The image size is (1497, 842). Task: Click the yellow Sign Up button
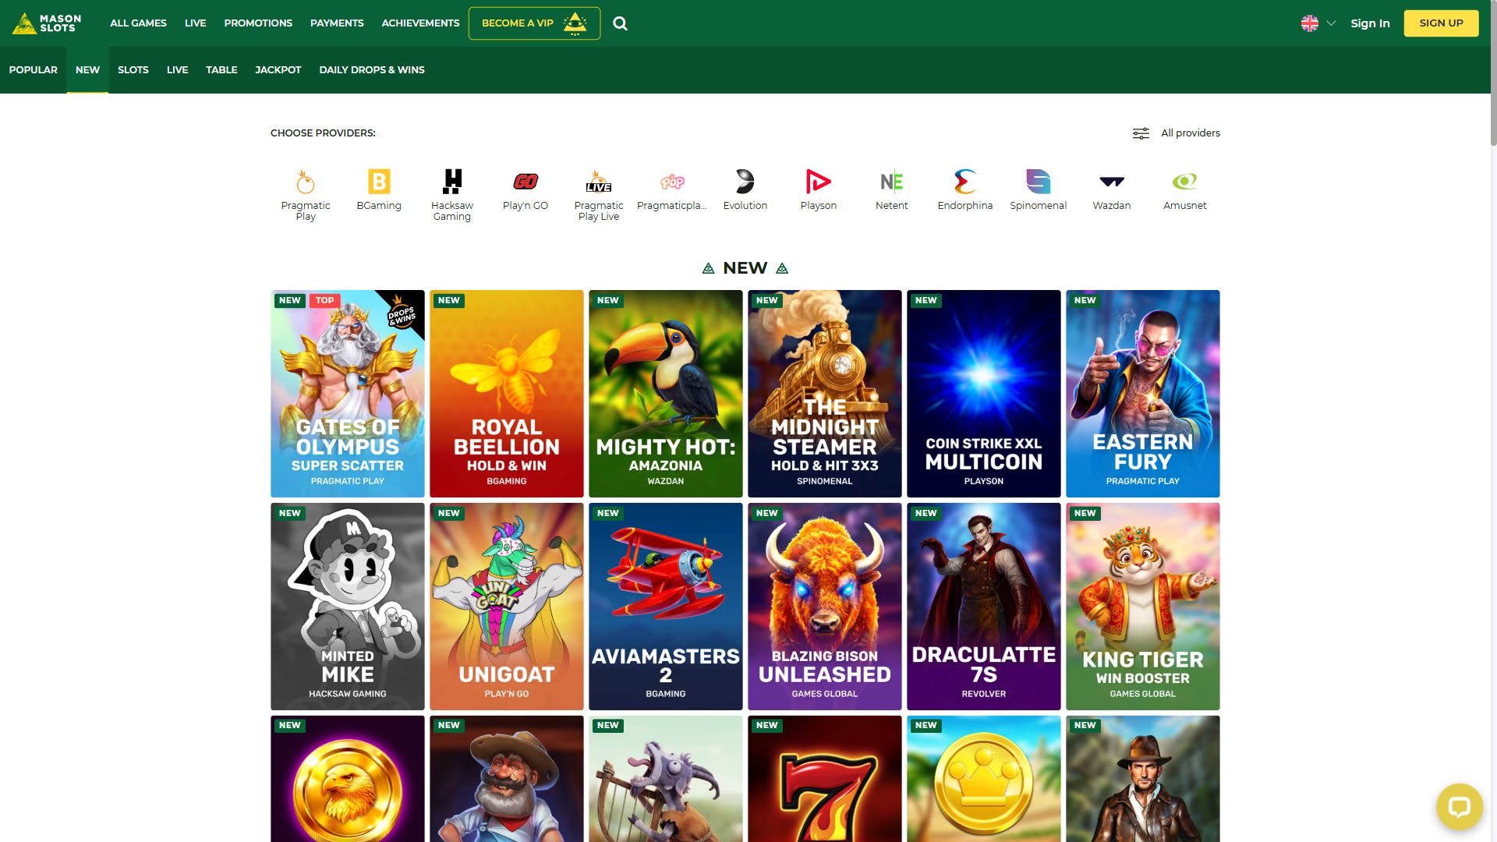[x=1441, y=23]
